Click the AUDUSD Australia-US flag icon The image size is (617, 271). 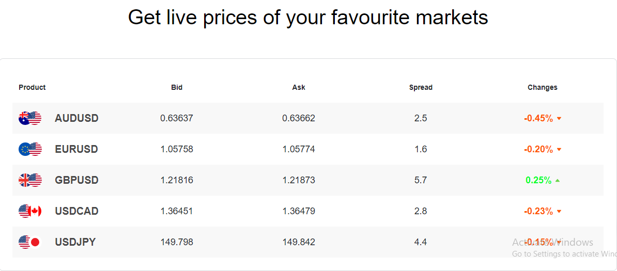point(30,118)
